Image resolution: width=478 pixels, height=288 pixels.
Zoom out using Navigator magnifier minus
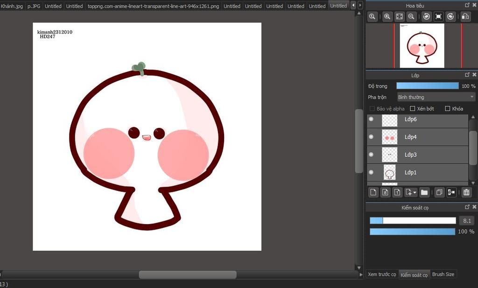411,16
